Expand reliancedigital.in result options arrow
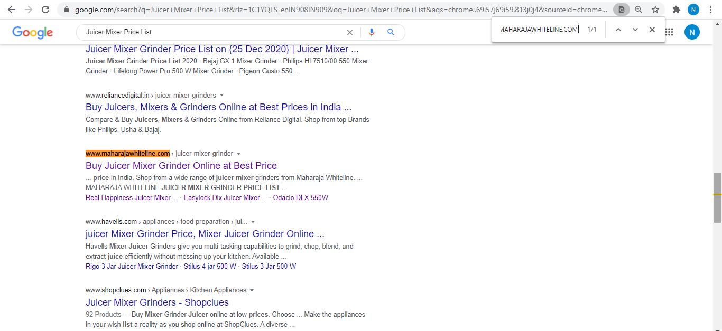 pyautogui.click(x=221, y=96)
